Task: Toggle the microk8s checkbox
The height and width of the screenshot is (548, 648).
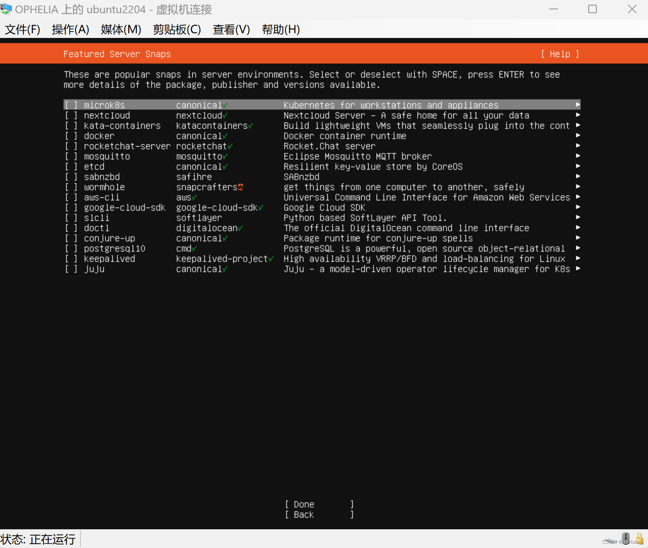Action: pos(71,105)
